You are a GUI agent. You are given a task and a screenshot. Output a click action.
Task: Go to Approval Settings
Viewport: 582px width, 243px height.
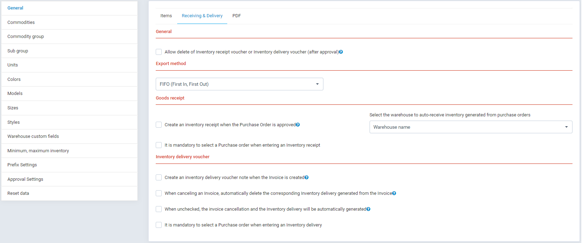(25, 179)
